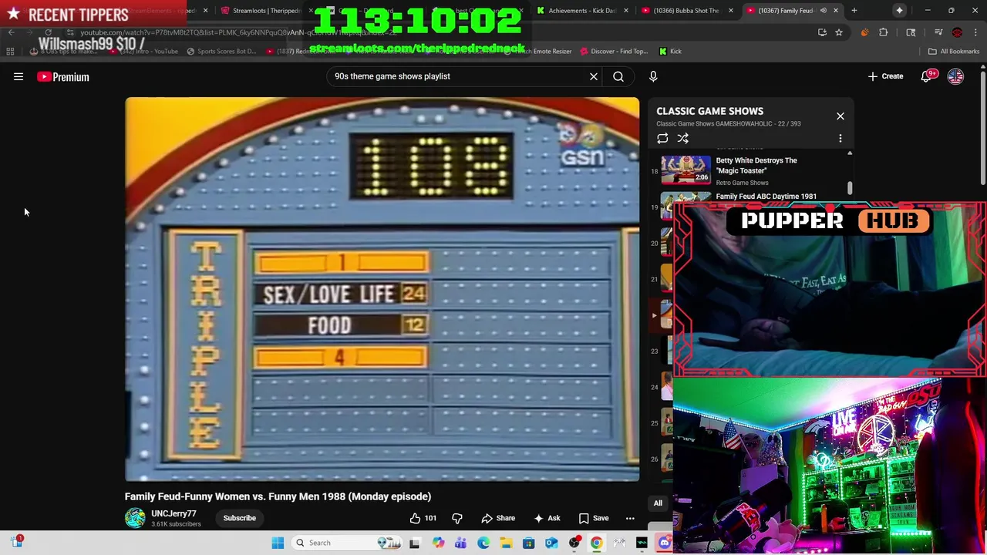Open a new browser tab
The width and height of the screenshot is (987, 555).
click(x=854, y=11)
